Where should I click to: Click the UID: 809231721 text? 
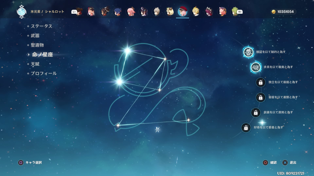coord(290,173)
